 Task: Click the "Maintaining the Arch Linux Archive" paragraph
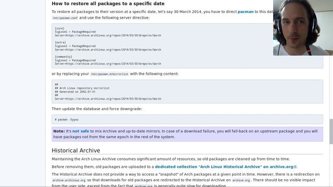[171, 159]
